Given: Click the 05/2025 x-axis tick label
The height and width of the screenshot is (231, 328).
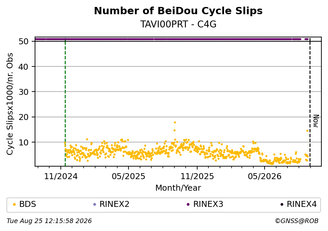Looking at the screenshot, I should 128,176.
